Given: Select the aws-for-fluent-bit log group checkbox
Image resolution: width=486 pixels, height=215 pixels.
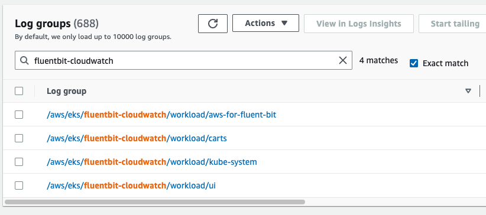Looking at the screenshot, I should coord(19,115).
